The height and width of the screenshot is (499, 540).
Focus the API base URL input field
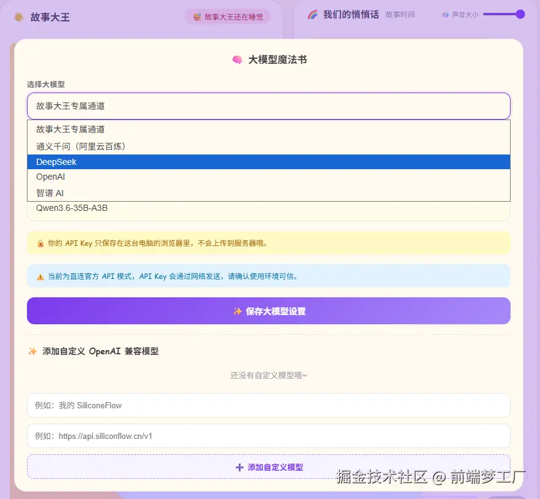pos(269,436)
